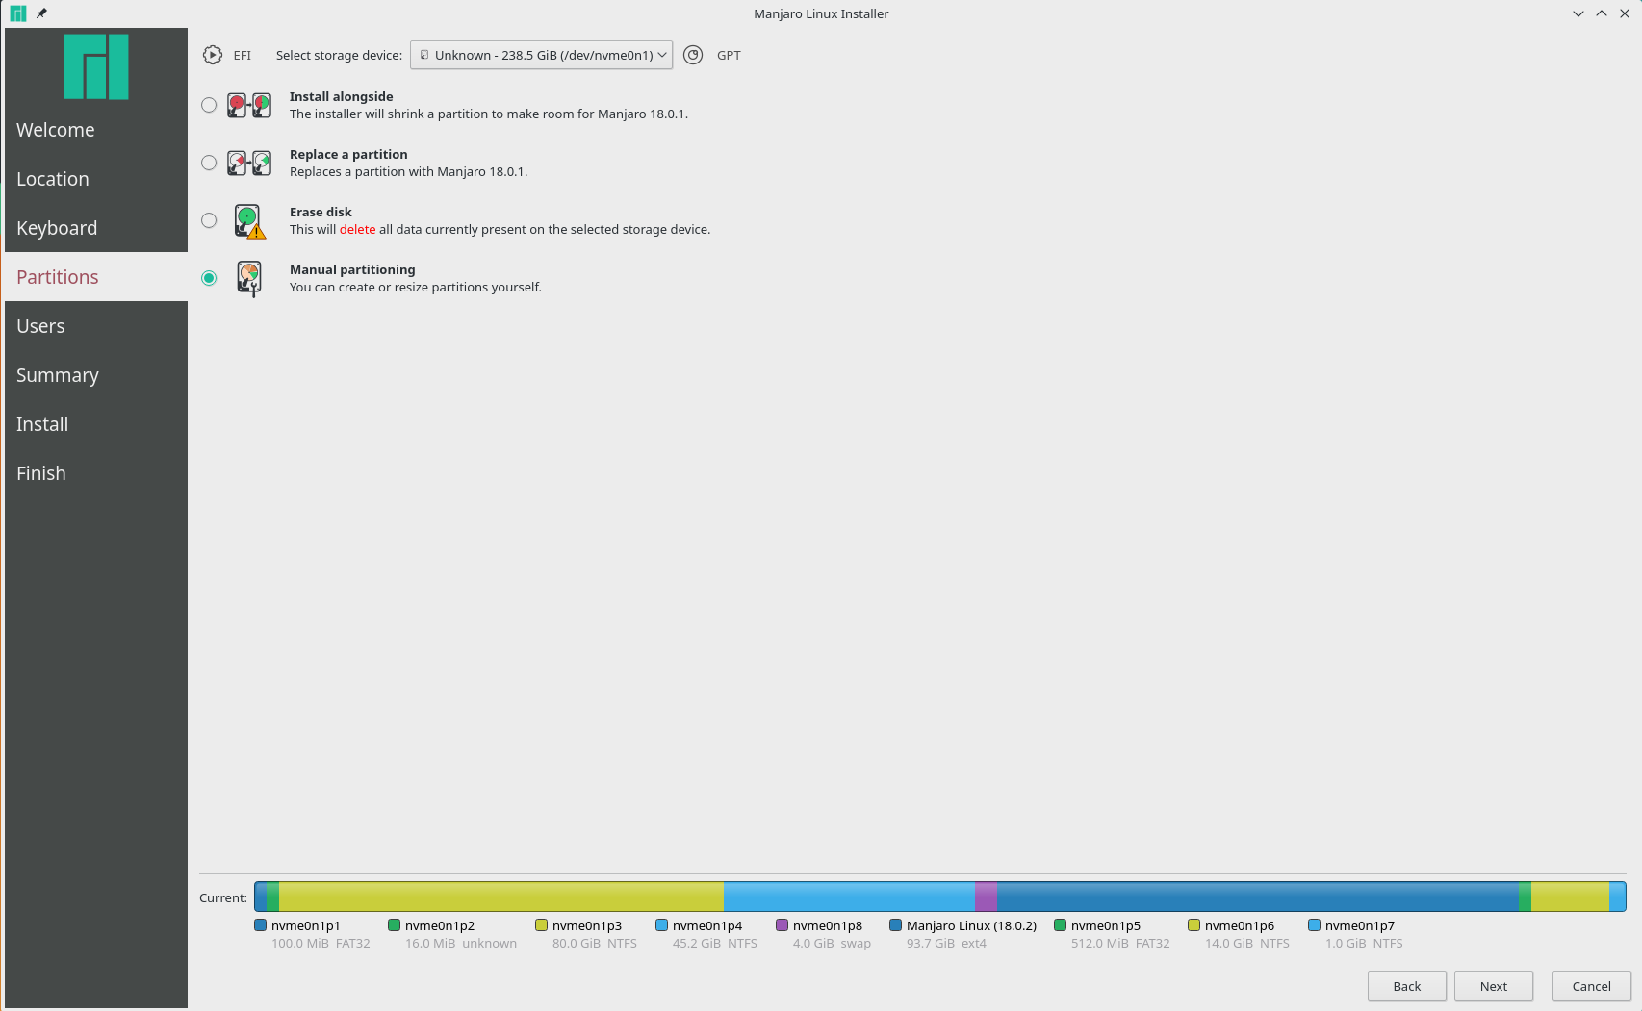Click the purple swap segment in partition bar
1642x1011 pixels.
coord(986,897)
